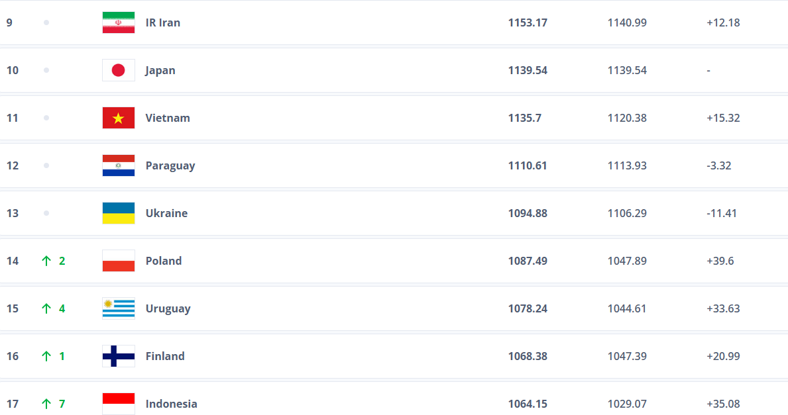This screenshot has height=415, width=788.
Task: Click the Finland flag icon
Action: coord(119,356)
